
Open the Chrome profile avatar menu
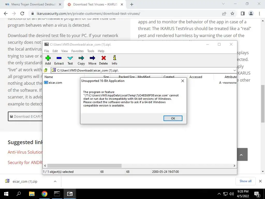click(x=251, y=13)
